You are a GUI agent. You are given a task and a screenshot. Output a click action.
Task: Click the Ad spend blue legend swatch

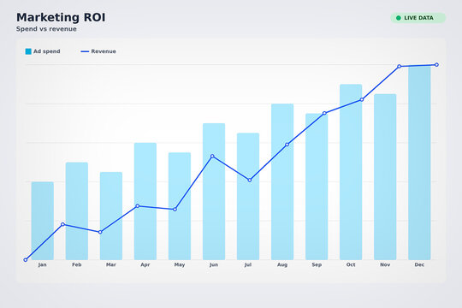pyautogui.click(x=28, y=51)
